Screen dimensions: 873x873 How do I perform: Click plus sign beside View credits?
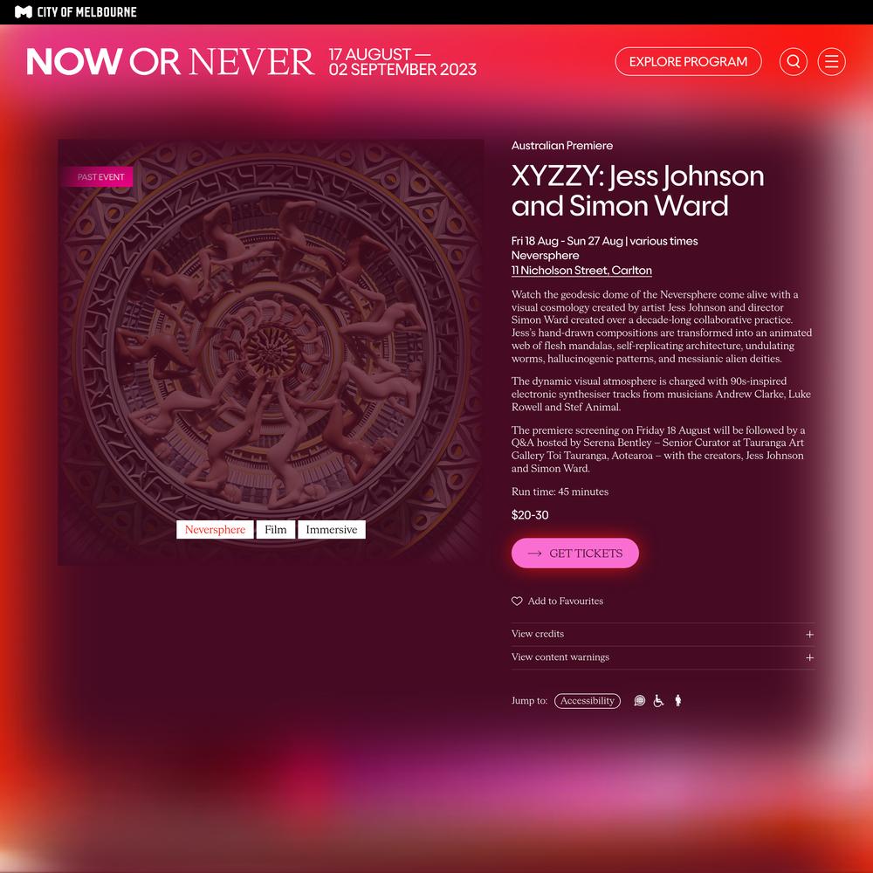click(x=809, y=635)
